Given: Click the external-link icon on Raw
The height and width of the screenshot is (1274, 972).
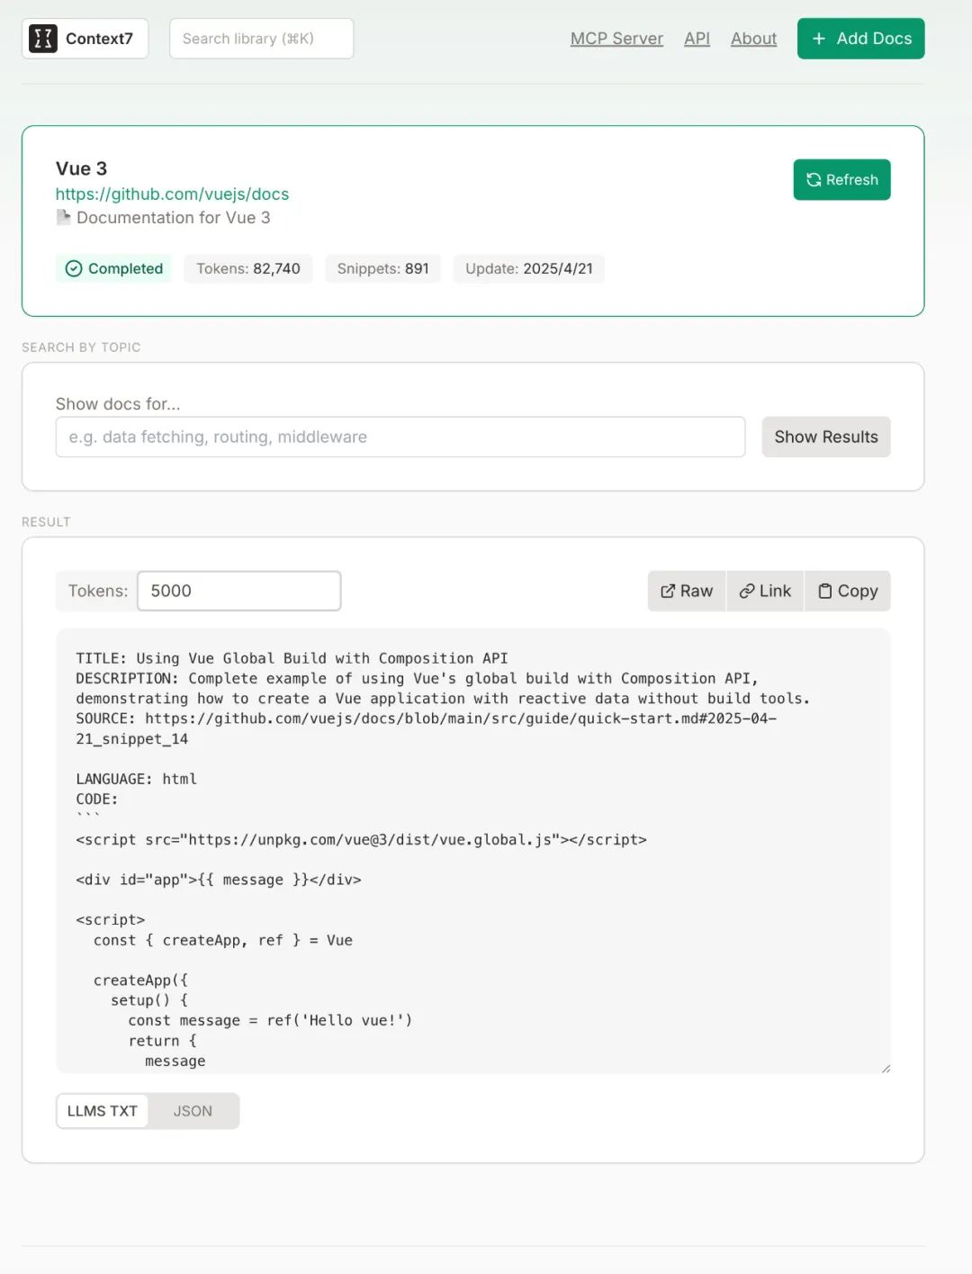Looking at the screenshot, I should [x=668, y=592].
